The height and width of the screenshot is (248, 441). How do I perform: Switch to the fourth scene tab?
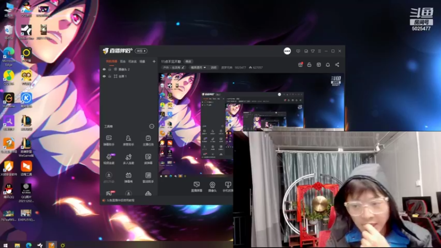click(x=142, y=61)
